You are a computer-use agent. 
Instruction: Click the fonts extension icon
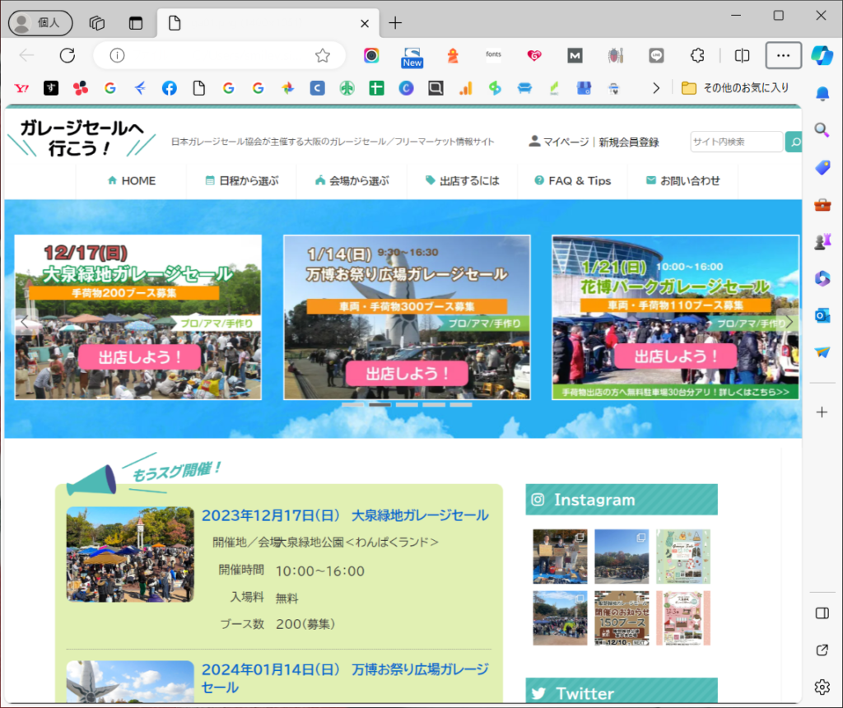(x=494, y=55)
